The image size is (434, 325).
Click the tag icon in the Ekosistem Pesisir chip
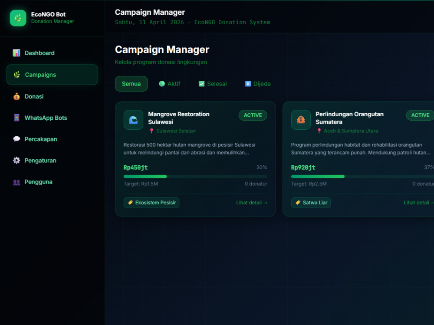tap(130, 203)
